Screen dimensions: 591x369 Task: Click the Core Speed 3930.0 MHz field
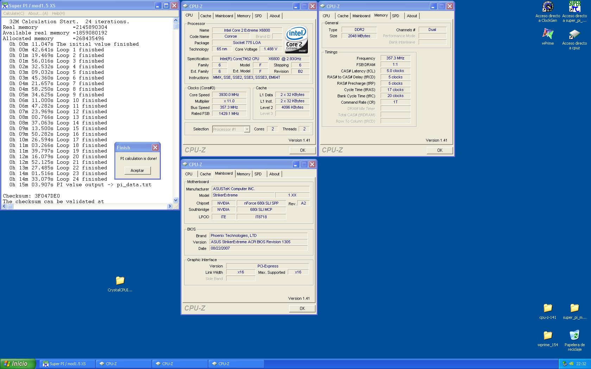point(229,95)
